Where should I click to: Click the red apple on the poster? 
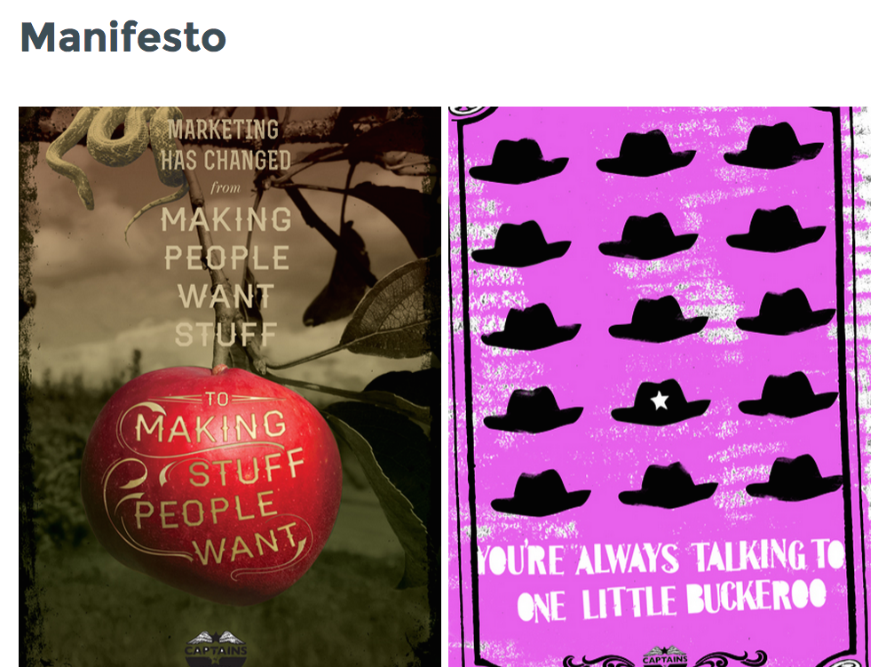pos(212,483)
